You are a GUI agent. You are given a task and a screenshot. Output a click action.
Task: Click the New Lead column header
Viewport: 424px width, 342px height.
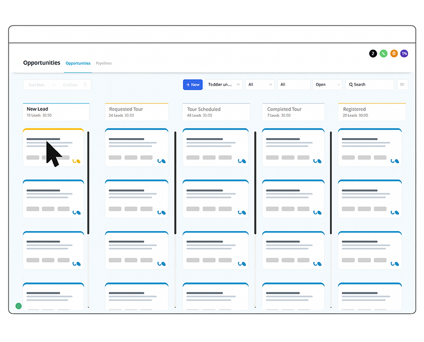[x=56, y=112]
